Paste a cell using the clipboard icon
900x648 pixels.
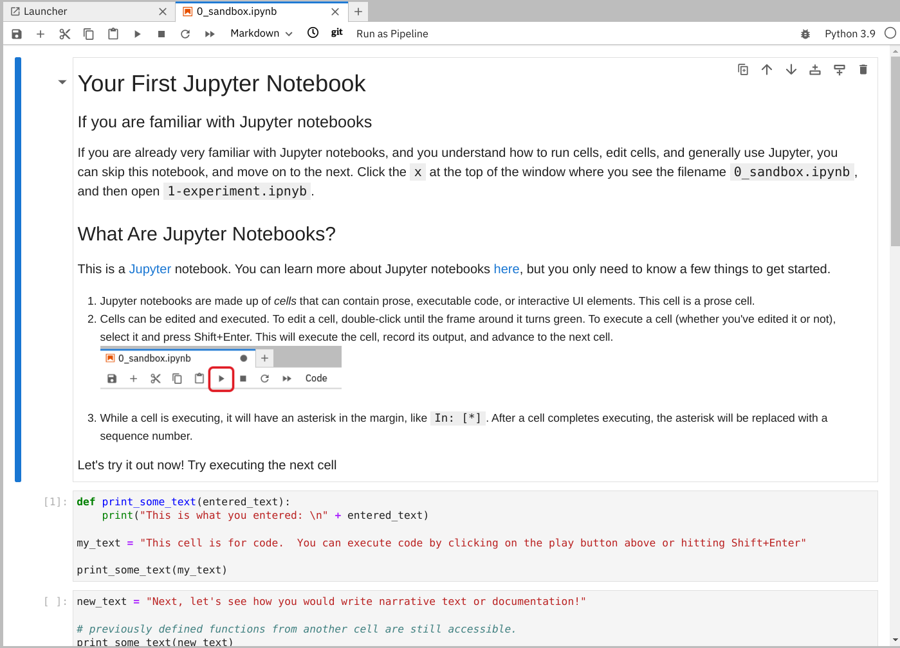[x=113, y=33]
